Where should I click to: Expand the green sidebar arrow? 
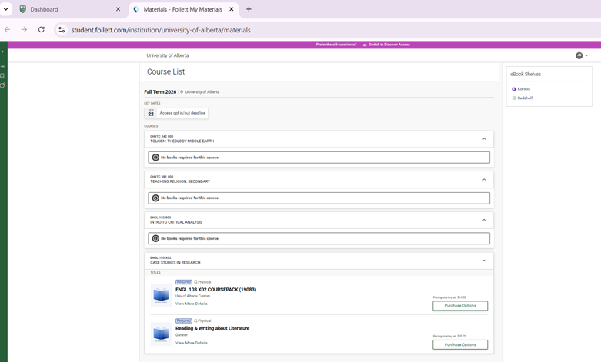(2, 51)
